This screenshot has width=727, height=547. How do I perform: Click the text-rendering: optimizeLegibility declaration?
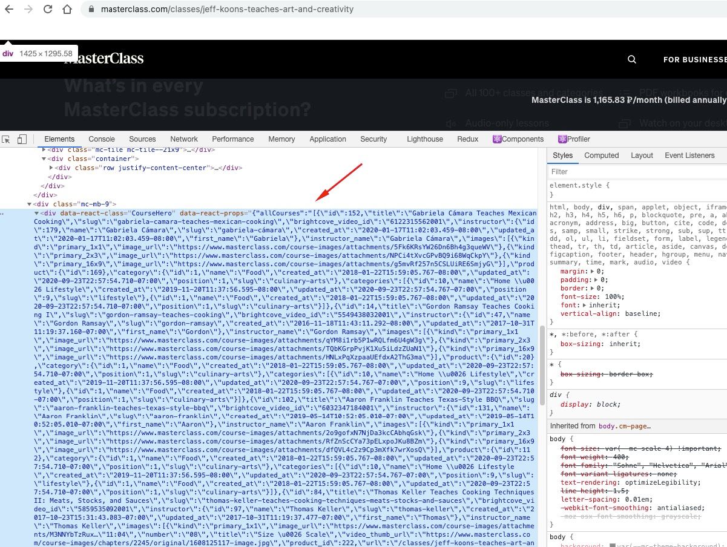coord(630,483)
